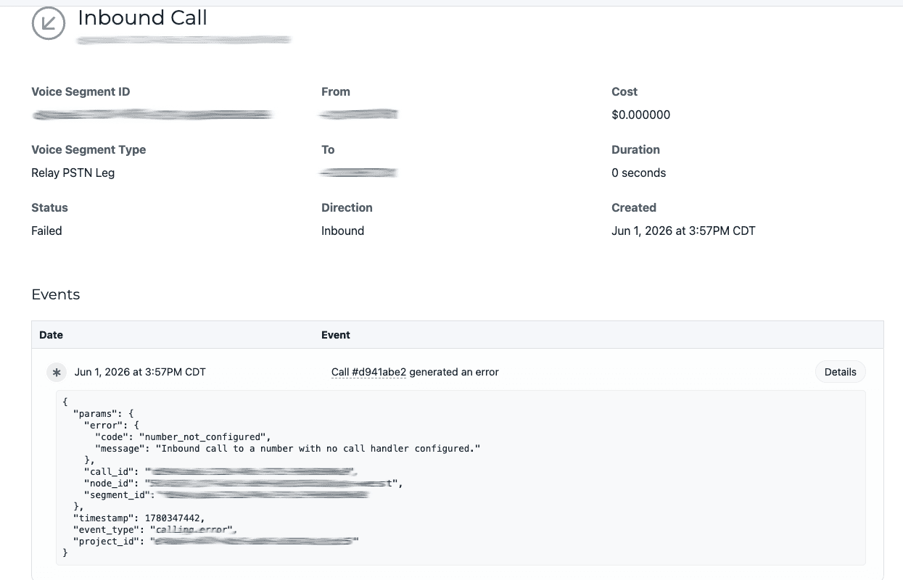Select the number_not_configured error code text
This screenshot has height=580, width=903.
(x=205, y=437)
